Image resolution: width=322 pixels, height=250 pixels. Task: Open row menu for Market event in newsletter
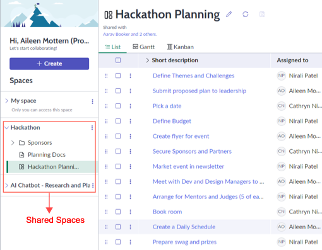[x=130, y=166]
